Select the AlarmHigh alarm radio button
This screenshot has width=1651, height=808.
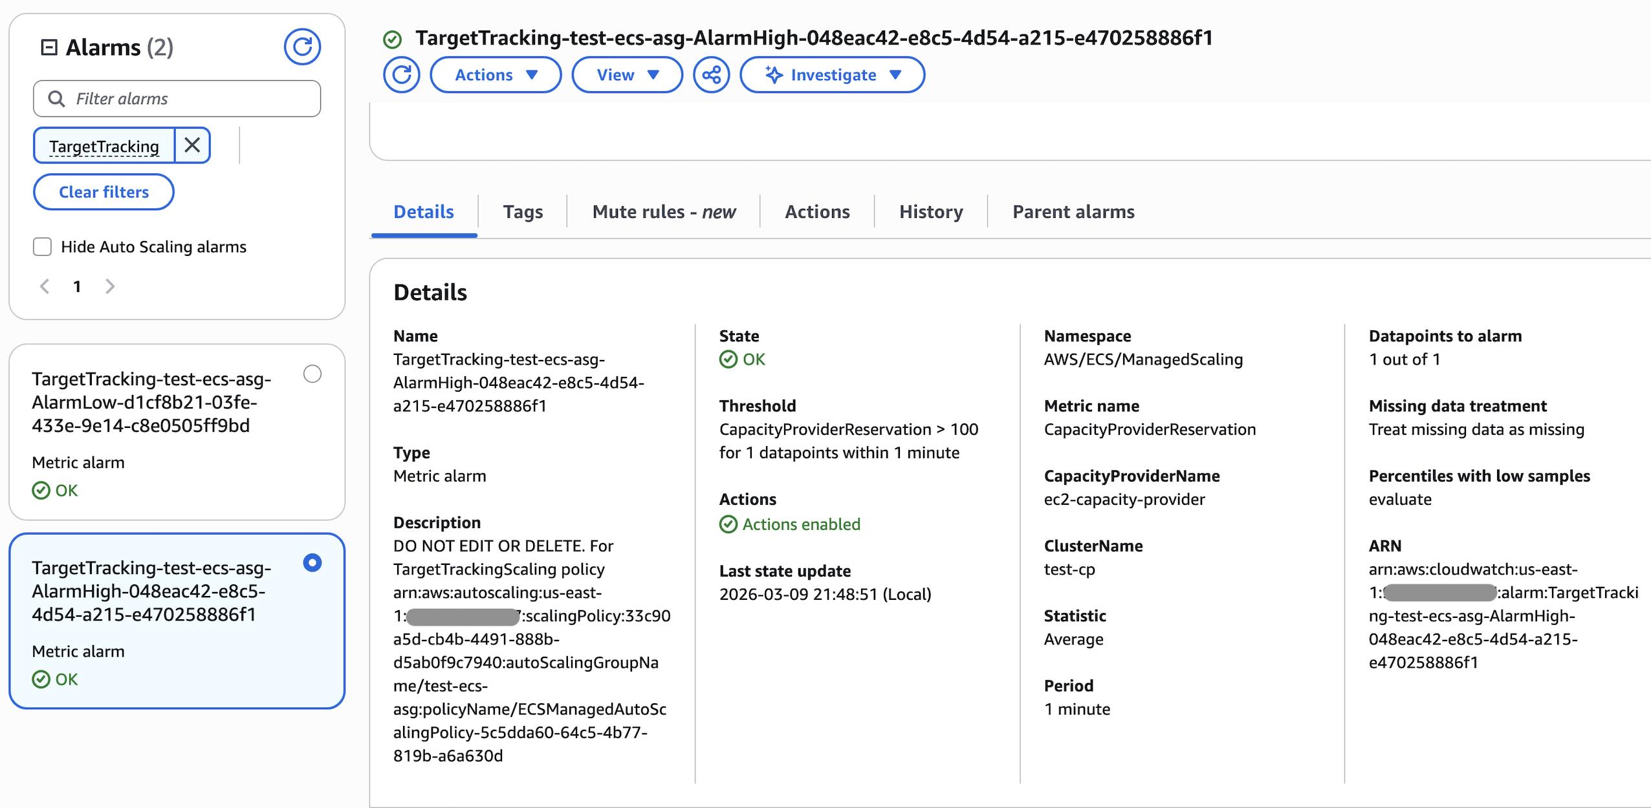click(312, 563)
